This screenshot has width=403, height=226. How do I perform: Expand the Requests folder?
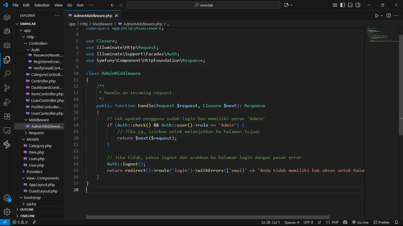(x=36, y=133)
